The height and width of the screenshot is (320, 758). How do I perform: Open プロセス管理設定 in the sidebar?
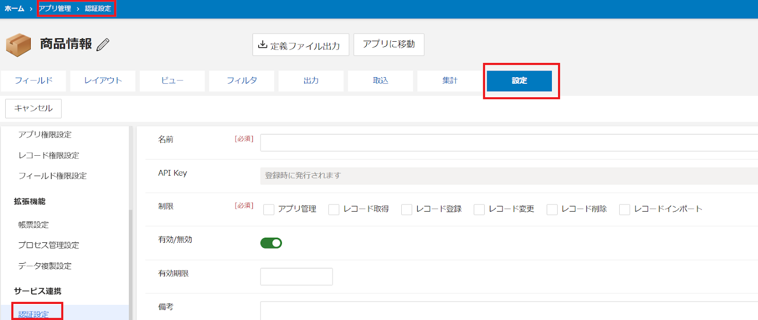[x=49, y=245]
